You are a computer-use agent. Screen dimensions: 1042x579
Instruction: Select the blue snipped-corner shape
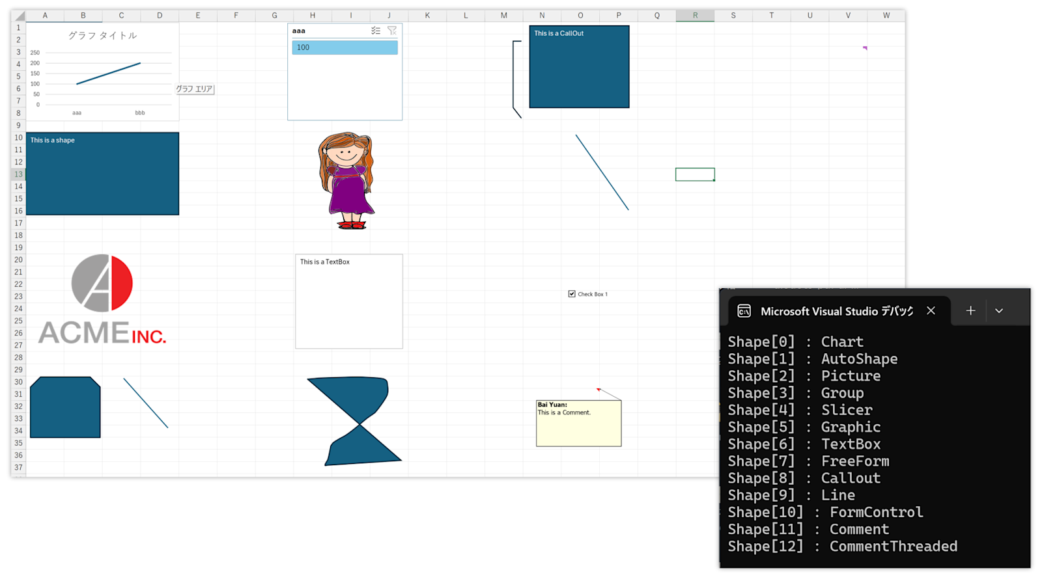pyautogui.click(x=65, y=407)
